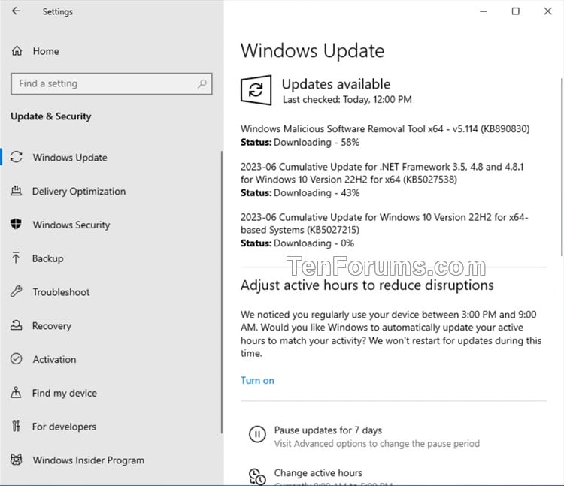Click the 'Downloading - 43%' status text

point(317,193)
